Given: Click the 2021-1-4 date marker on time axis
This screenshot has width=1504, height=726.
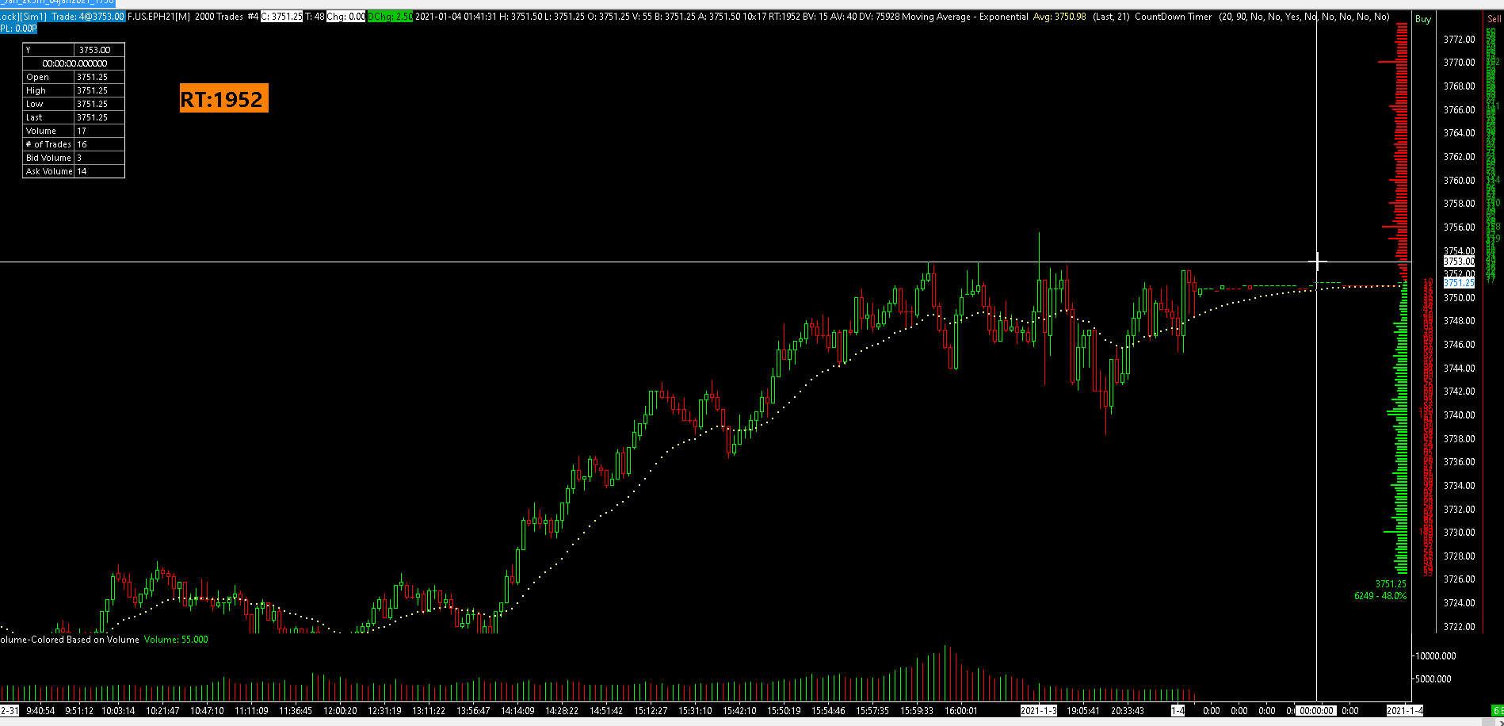Looking at the screenshot, I should click(1405, 711).
